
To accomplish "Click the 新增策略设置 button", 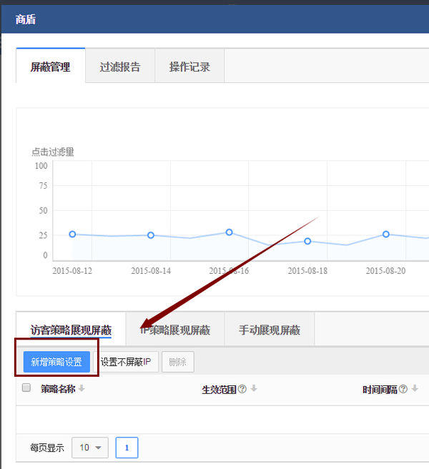I will (x=56, y=362).
